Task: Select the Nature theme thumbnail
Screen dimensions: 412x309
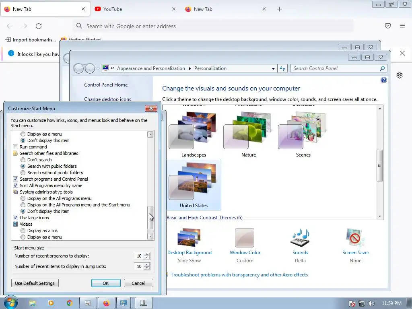Action: pos(248,131)
